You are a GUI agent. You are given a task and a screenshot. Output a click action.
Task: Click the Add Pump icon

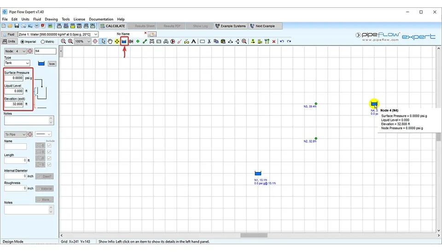(173, 41)
